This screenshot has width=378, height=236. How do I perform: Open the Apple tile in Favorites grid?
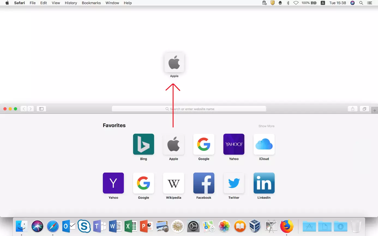tap(173, 144)
